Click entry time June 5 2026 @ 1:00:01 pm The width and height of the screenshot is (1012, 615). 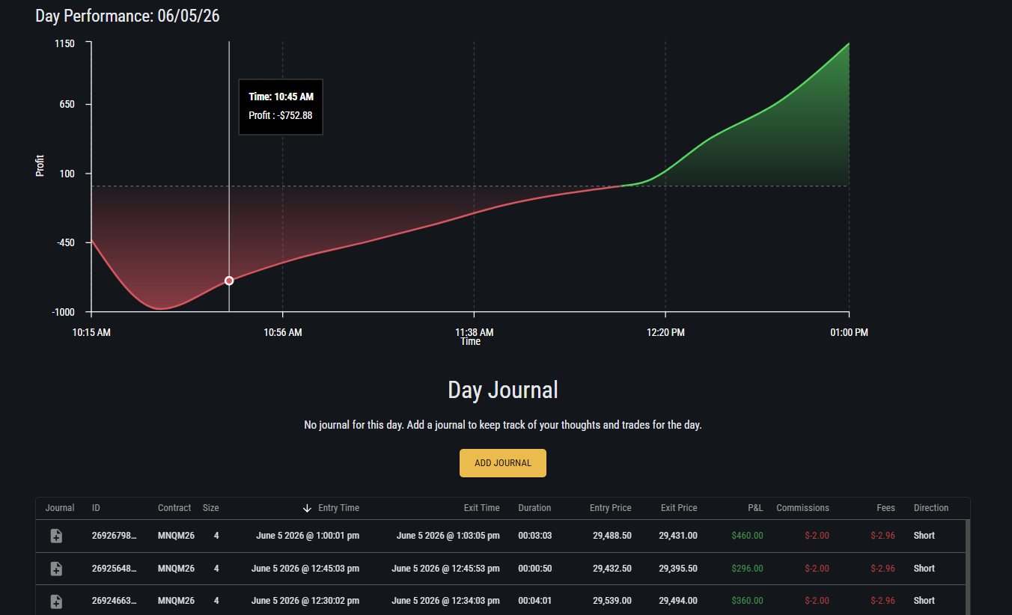pyautogui.click(x=308, y=536)
